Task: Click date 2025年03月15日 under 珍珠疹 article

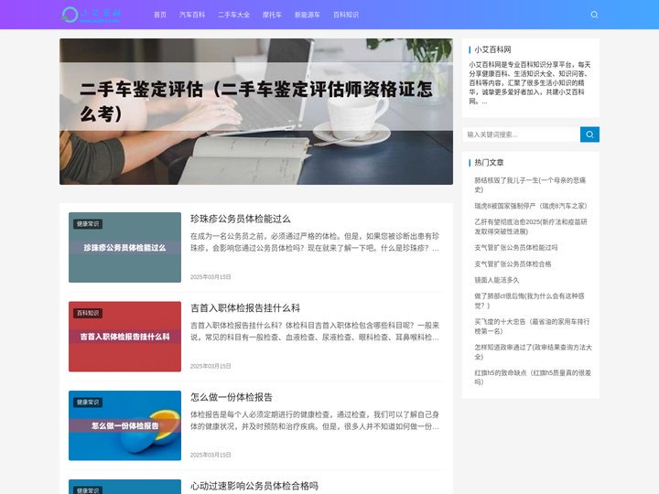Action: [211, 277]
